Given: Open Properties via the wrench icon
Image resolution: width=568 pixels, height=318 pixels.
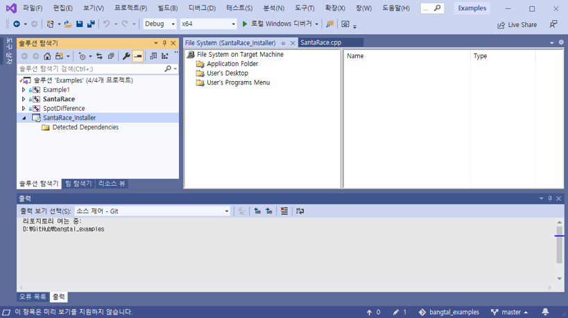Looking at the screenshot, I should [126, 56].
